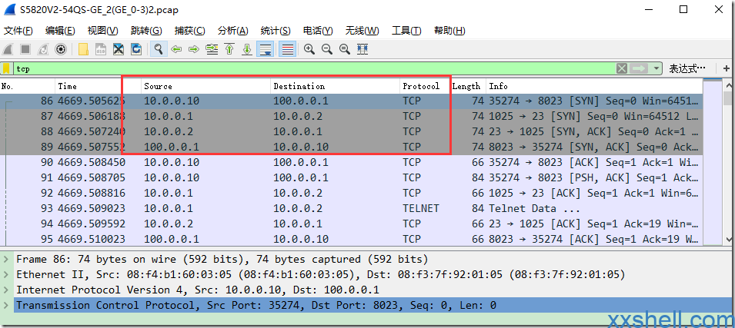Open the 工具(T) menu
This screenshot has width=735, height=328.
(x=406, y=31)
